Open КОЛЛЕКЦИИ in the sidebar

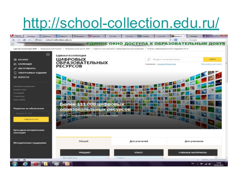[x=25, y=64]
